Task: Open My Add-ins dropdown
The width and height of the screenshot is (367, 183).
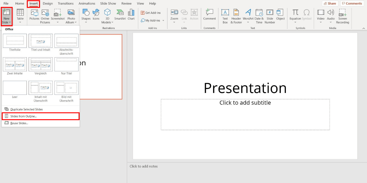Action: click(163, 20)
